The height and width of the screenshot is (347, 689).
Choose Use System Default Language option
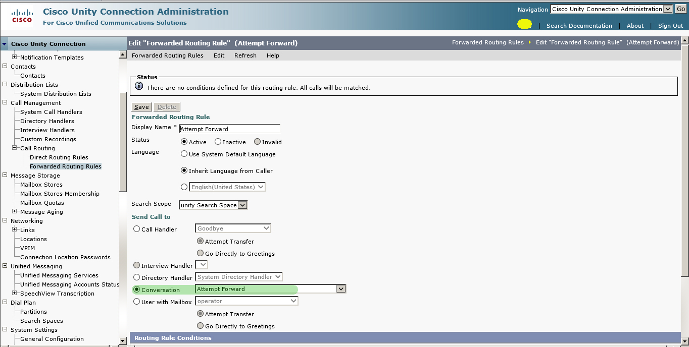[184, 154]
